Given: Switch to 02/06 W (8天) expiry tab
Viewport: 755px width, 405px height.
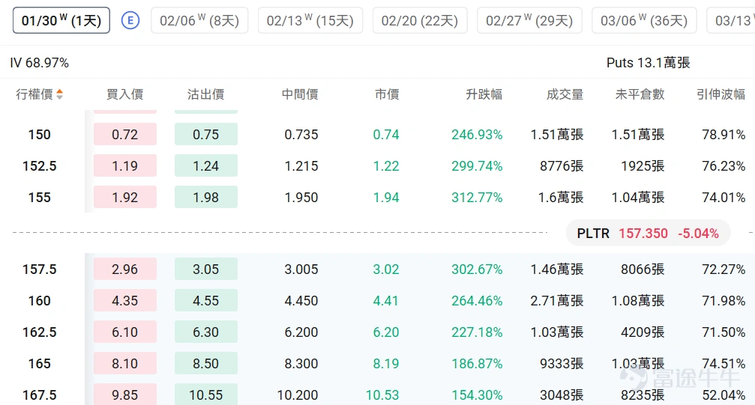Looking at the screenshot, I should click(x=199, y=21).
